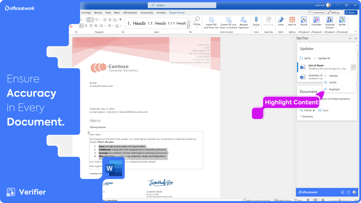Click the Word file icon for List of Goals
Image resolution: width=361 pixels, height=203 pixels.
303,67
